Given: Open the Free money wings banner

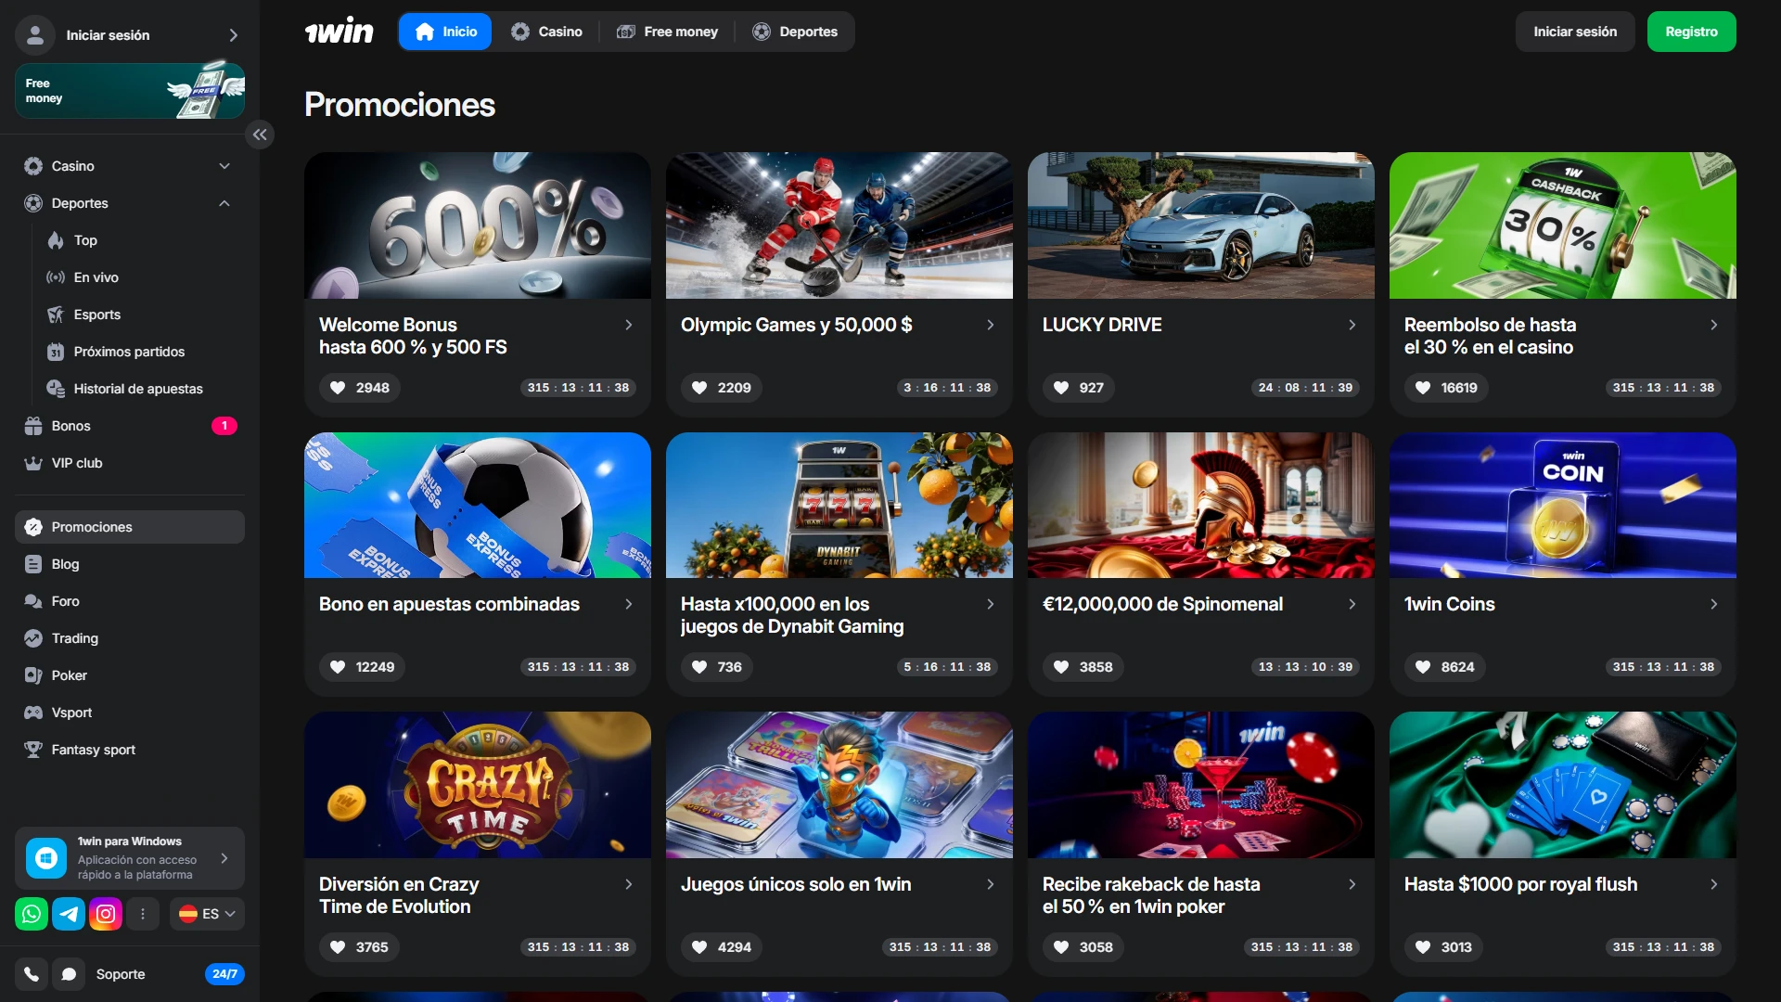Looking at the screenshot, I should pos(130,91).
